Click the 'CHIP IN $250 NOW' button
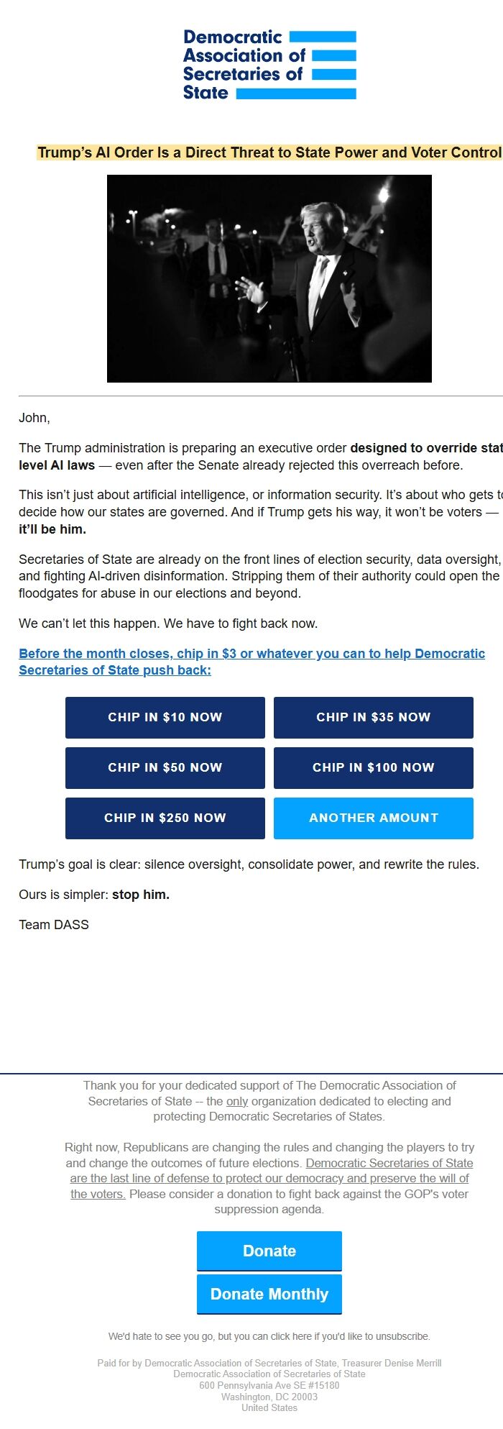Viewport: 503px width, 1429px height. pyautogui.click(x=165, y=818)
